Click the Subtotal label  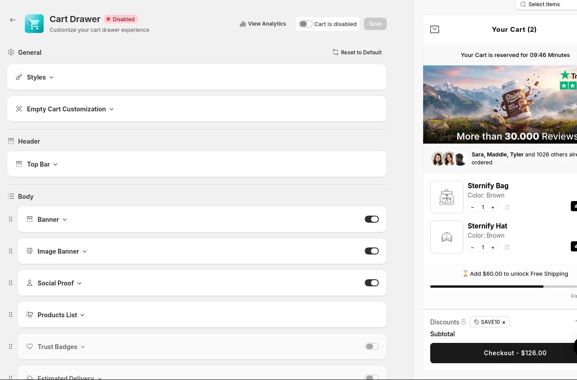pyautogui.click(x=443, y=334)
